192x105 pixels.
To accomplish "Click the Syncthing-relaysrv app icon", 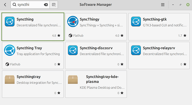I will tap(136, 50).
